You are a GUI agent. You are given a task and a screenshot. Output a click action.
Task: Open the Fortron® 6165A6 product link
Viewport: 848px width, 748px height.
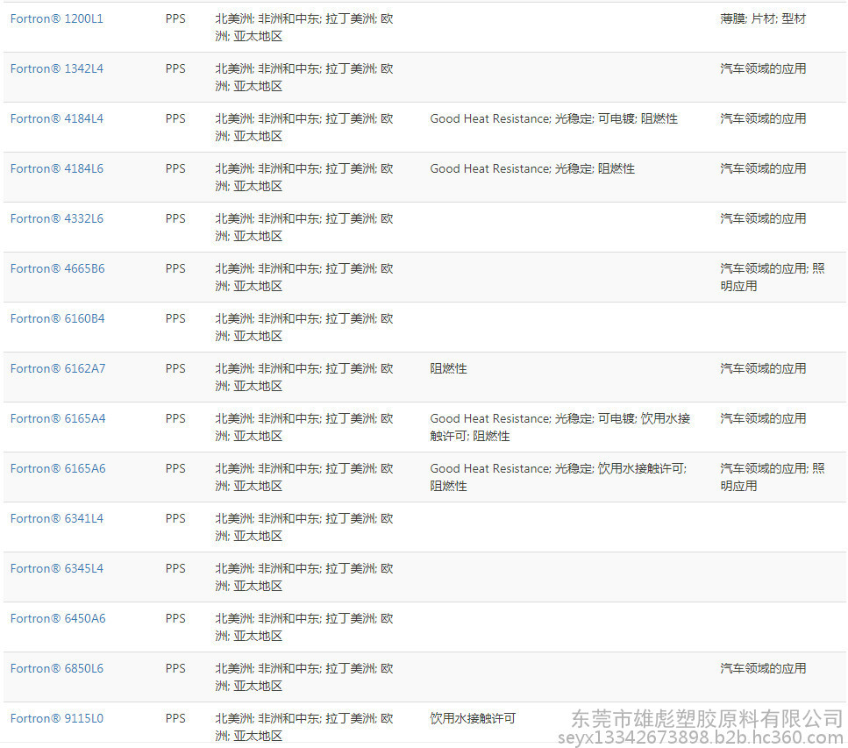58,468
